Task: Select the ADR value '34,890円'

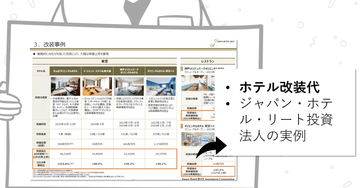Action: pos(97,154)
